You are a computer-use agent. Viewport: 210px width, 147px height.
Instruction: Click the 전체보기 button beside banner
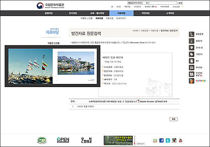click(x=141, y=144)
